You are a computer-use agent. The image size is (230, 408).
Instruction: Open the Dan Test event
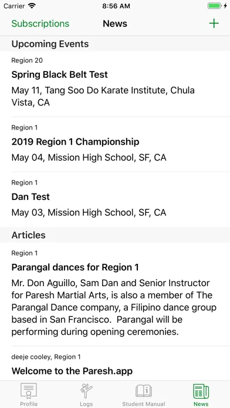pyautogui.click(x=115, y=199)
